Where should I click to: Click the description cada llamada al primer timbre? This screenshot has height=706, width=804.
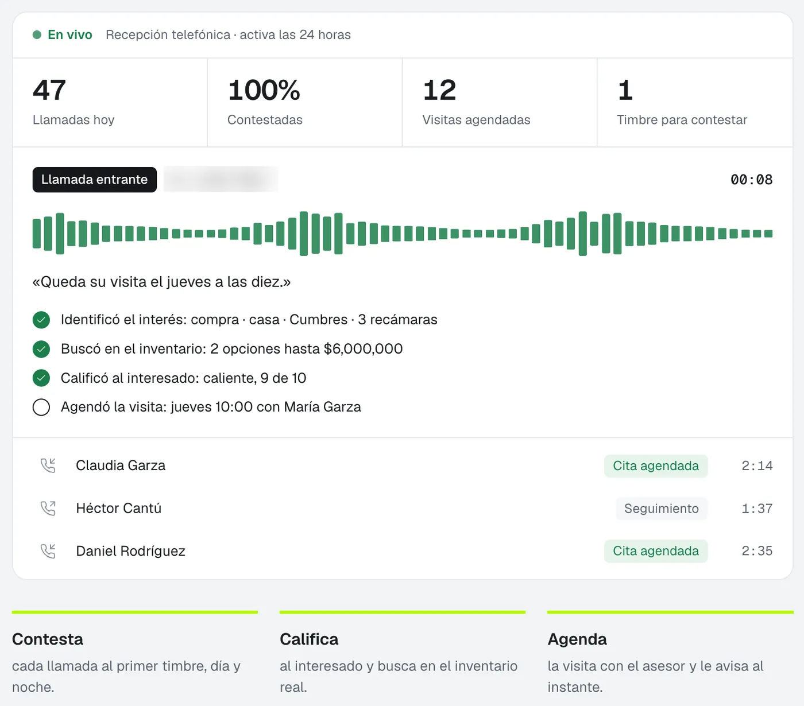tap(126, 677)
